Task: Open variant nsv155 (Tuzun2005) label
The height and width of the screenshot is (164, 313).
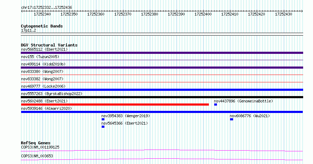Action: 40,57
